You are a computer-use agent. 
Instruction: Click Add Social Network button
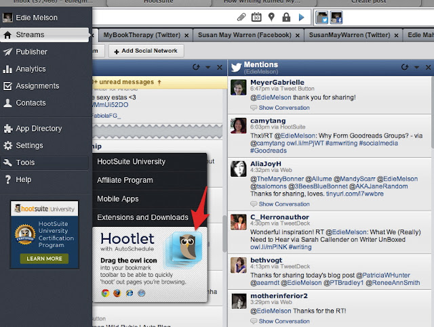(x=146, y=51)
